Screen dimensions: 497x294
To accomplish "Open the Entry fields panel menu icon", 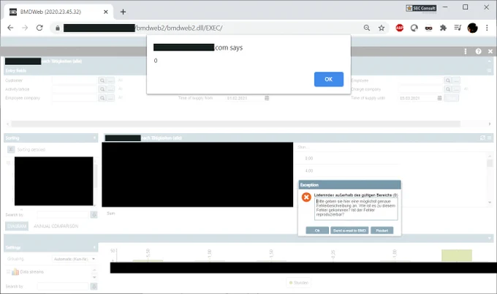I will [490, 71].
